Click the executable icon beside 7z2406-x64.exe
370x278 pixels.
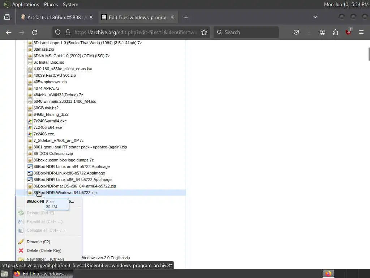tap(30, 127)
